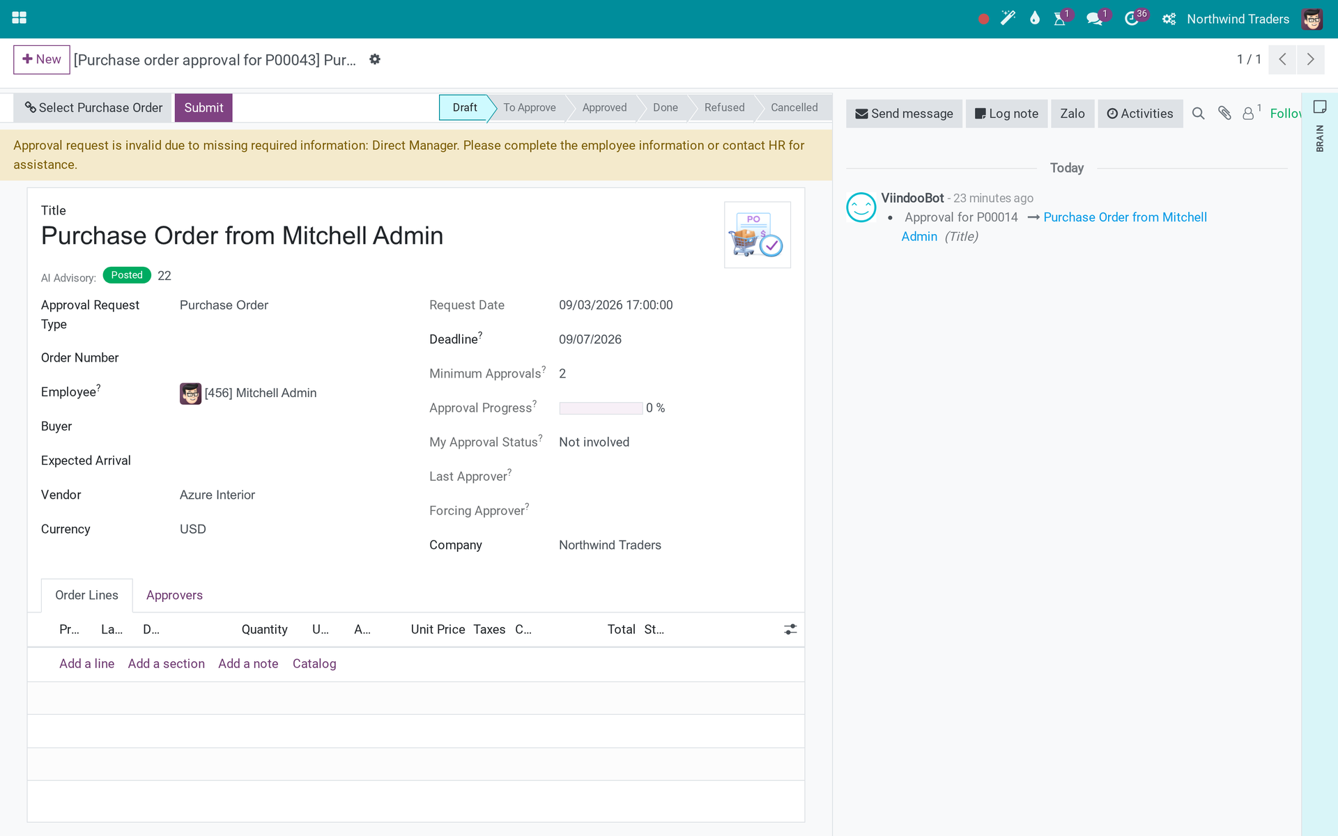Image resolution: width=1338 pixels, height=836 pixels.
Task: Go to the previous record arrow
Action: click(x=1282, y=59)
